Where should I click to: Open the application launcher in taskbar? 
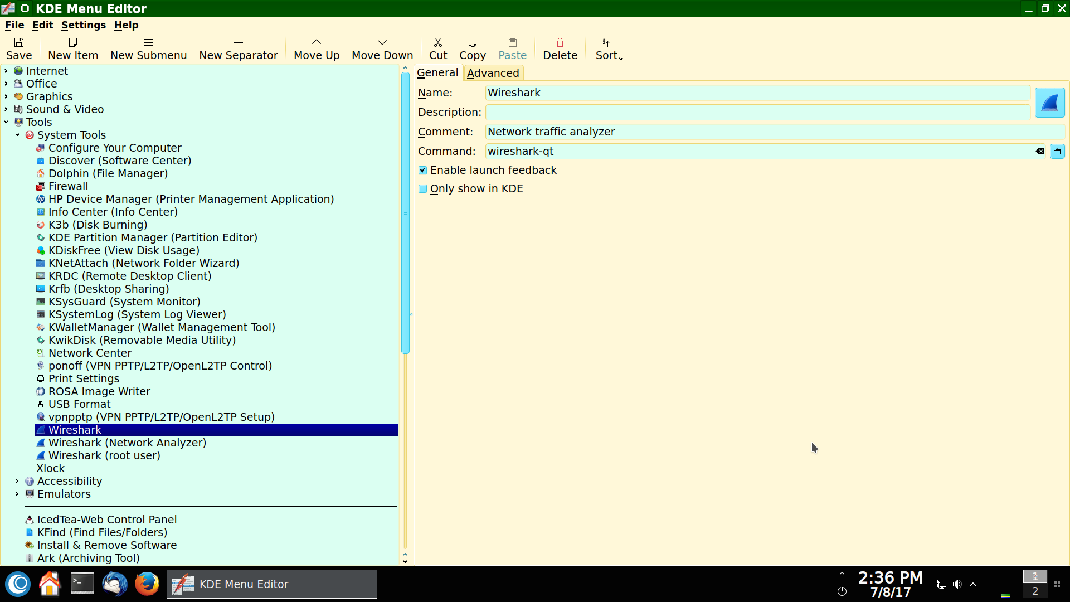(x=18, y=584)
